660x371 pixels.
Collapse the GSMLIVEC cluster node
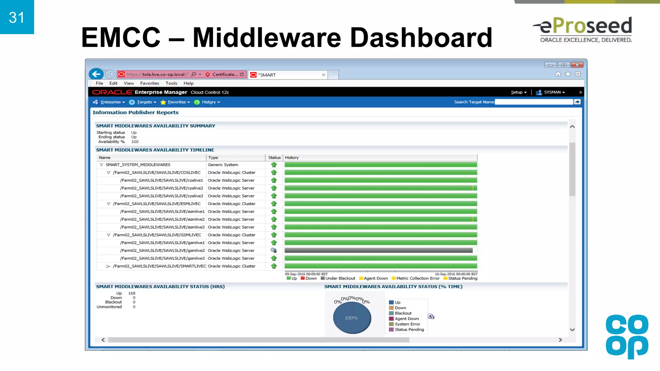(x=108, y=235)
